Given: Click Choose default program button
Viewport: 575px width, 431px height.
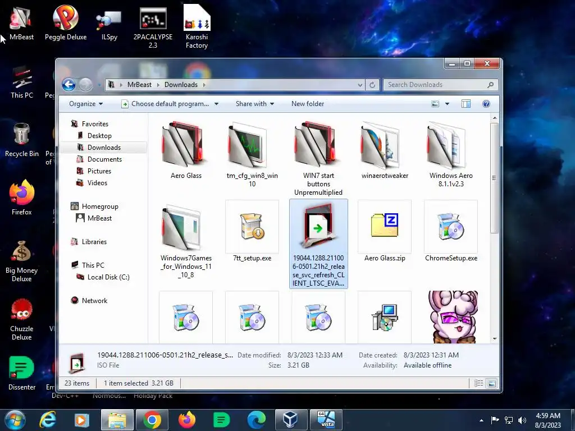Looking at the screenshot, I should click(166, 104).
